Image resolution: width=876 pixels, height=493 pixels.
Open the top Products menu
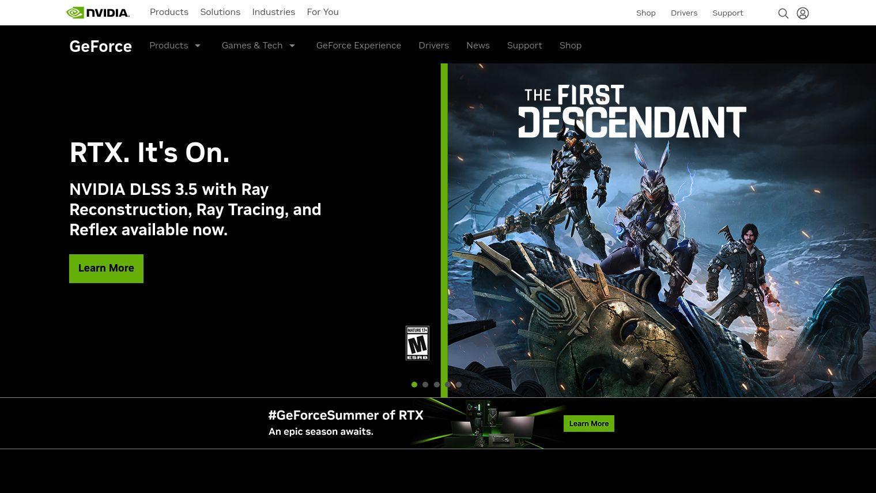tap(169, 12)
